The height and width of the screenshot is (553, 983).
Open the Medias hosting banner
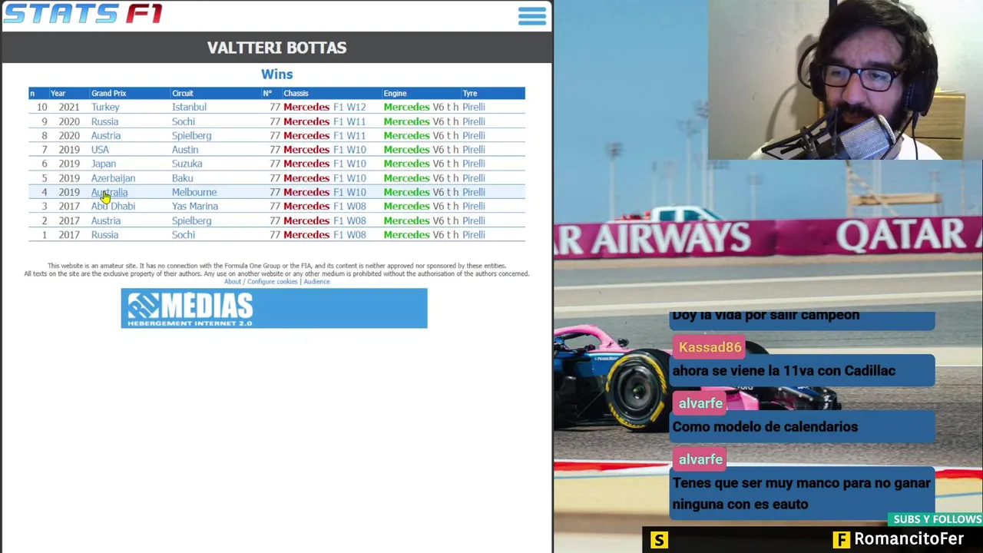click(274, 308)
